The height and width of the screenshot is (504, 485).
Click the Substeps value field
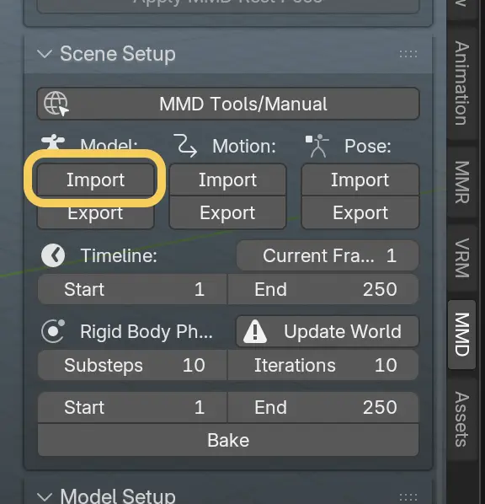[132, 365]
